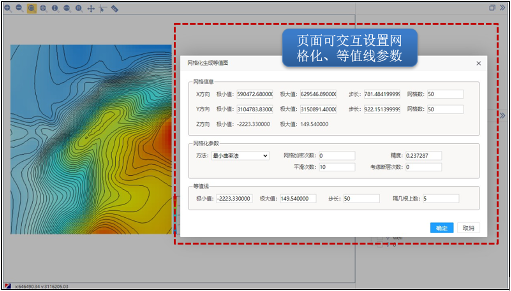Click the R reset view icon
Viewport: 511px width, 291px height.
79,8
